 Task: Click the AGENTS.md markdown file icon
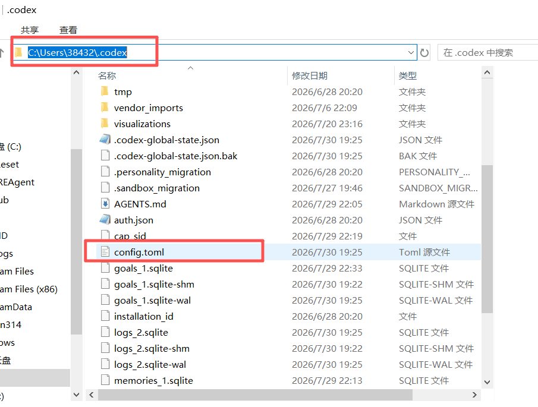[x=105, y=204]
